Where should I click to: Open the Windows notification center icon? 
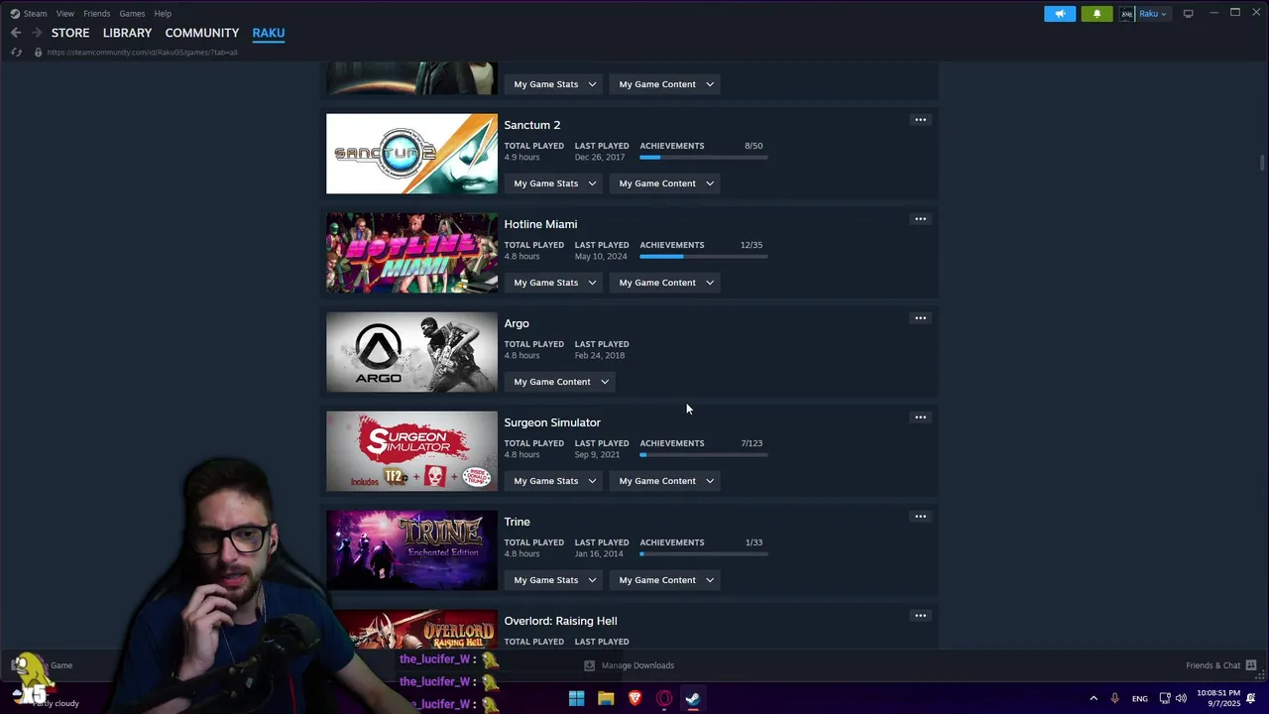pos(1251,698)
